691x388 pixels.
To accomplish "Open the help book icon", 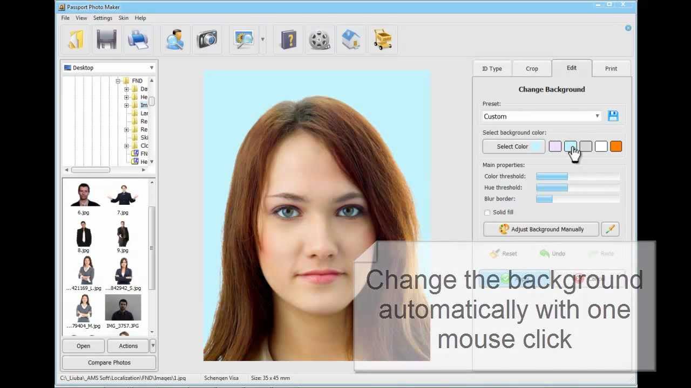I will [x=288, y=39].
